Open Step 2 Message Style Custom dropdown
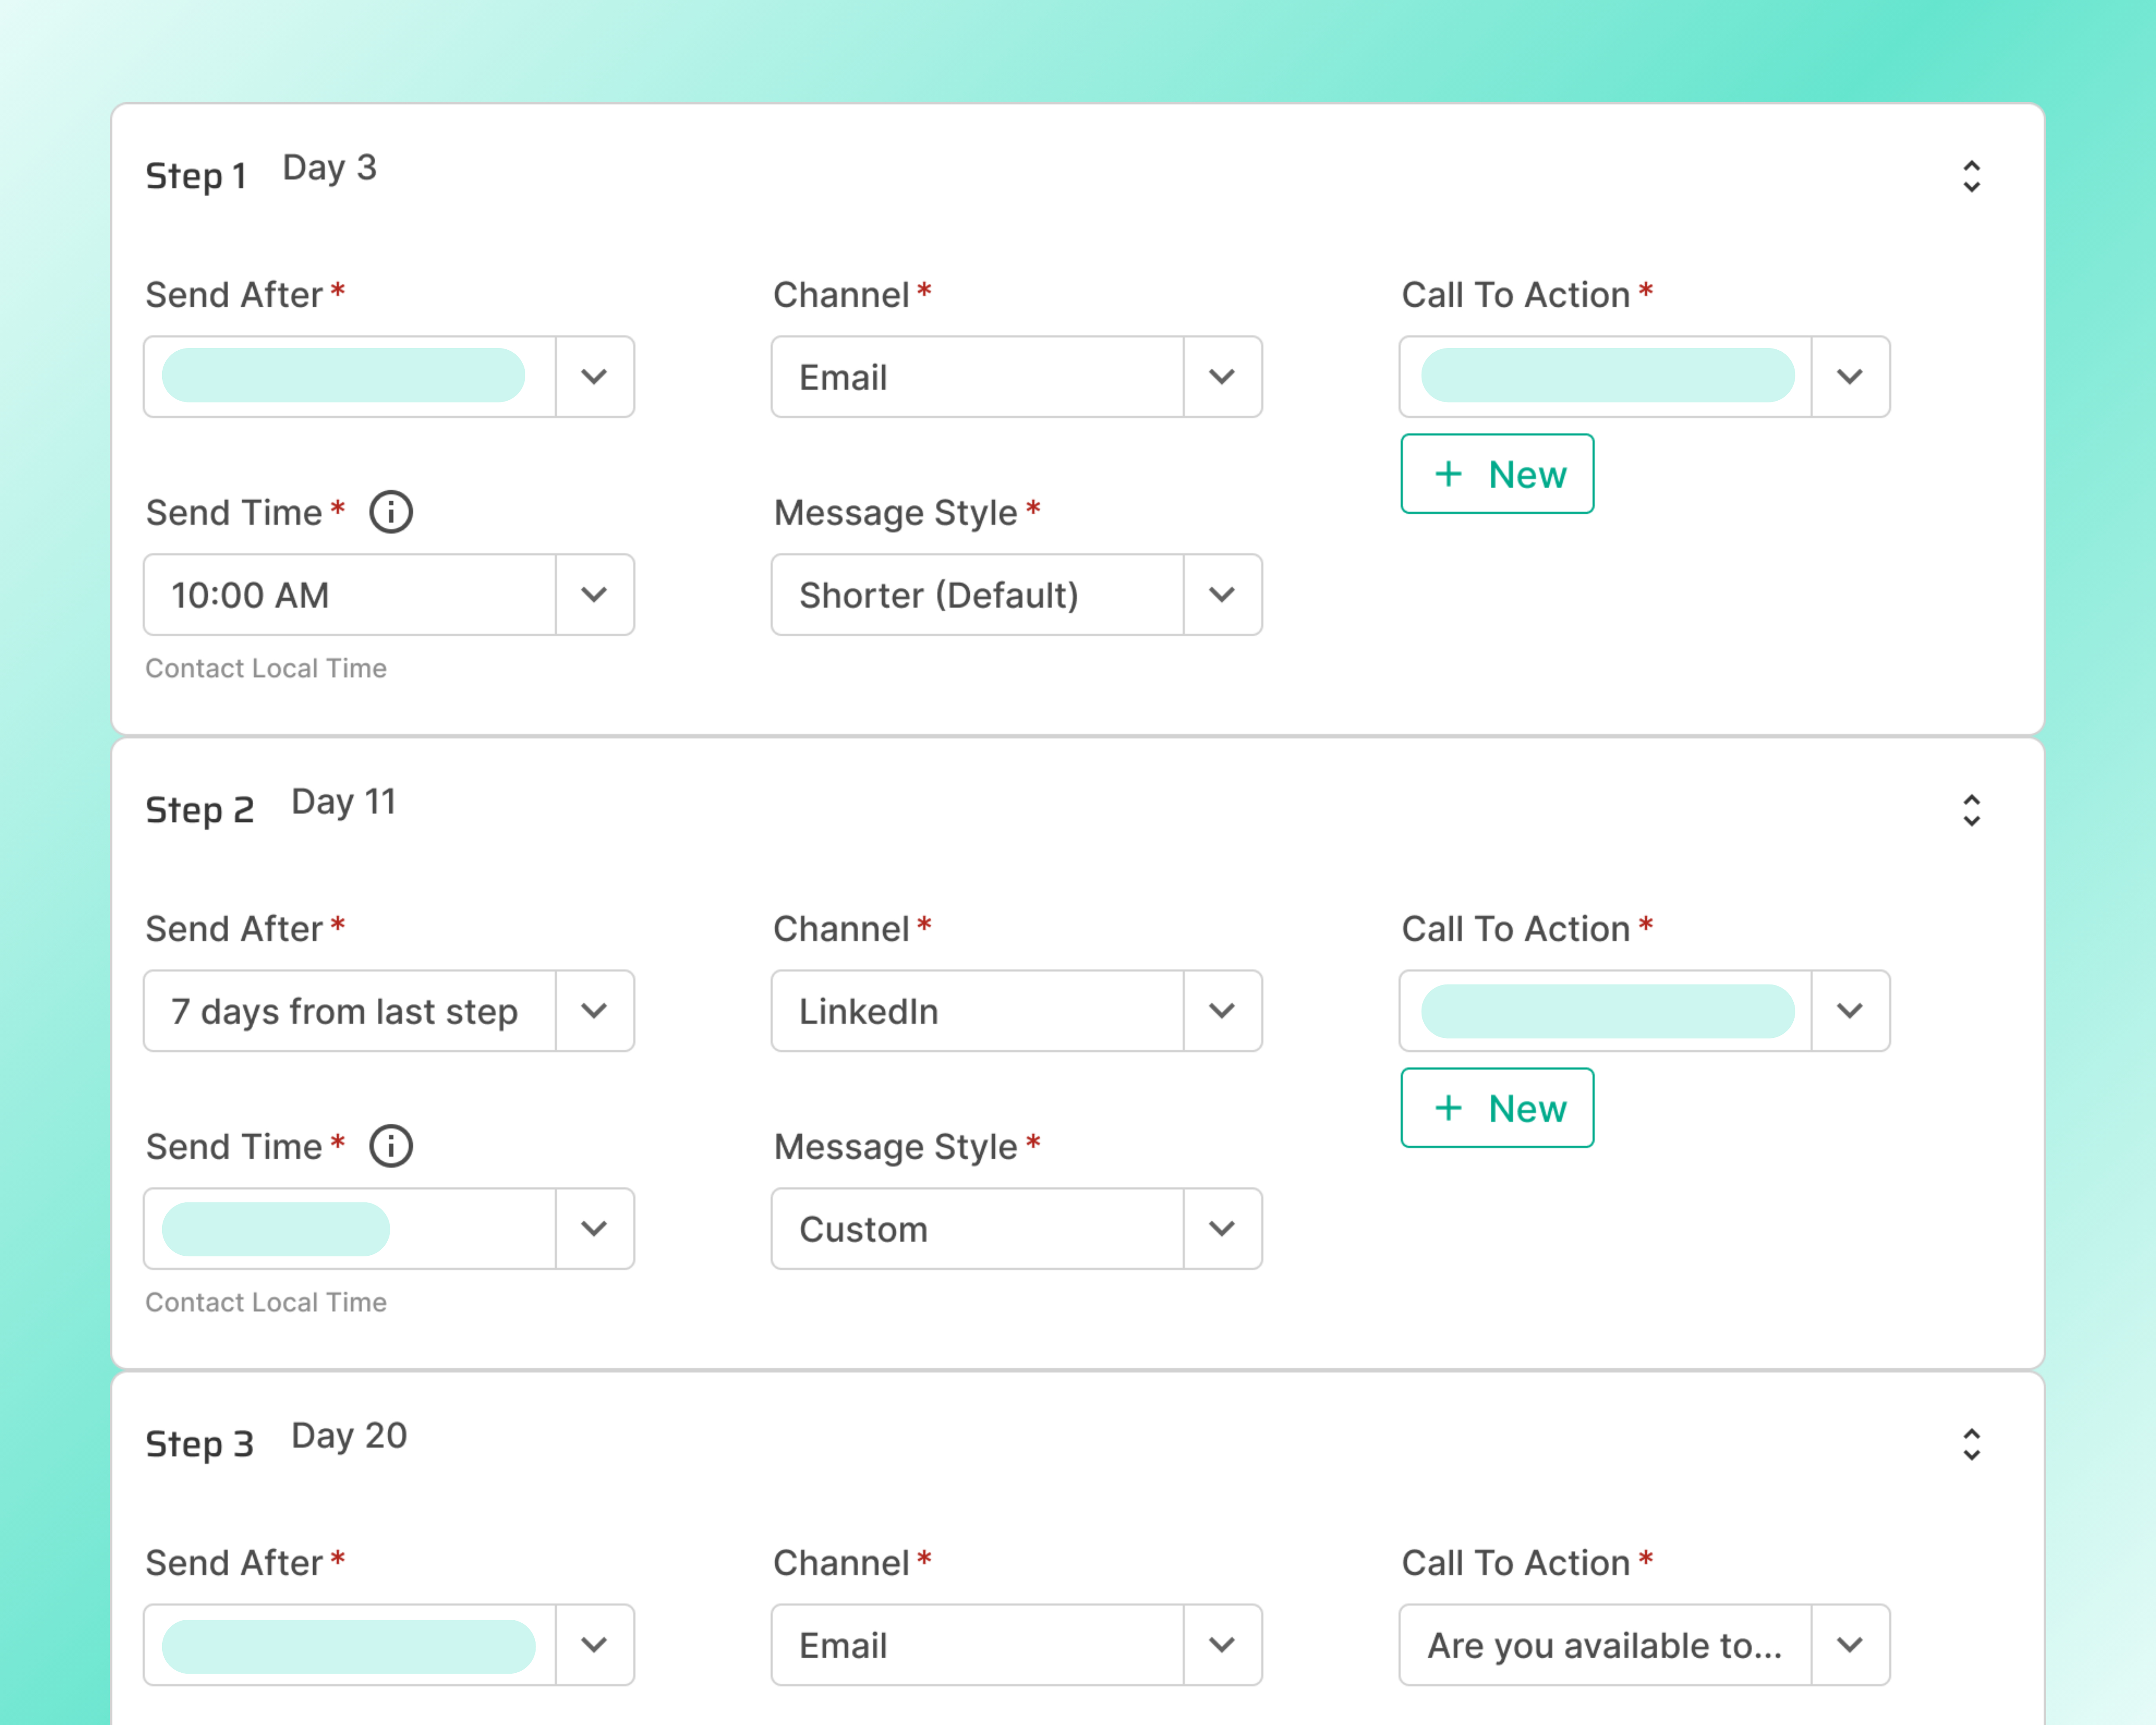2156x1725 pixels. tap(1017, 1229)
